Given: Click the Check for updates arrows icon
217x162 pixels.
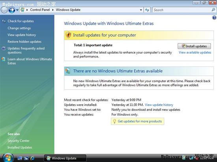Looking at the screenshot, I should pyautogui.click(x=4, y=21).
